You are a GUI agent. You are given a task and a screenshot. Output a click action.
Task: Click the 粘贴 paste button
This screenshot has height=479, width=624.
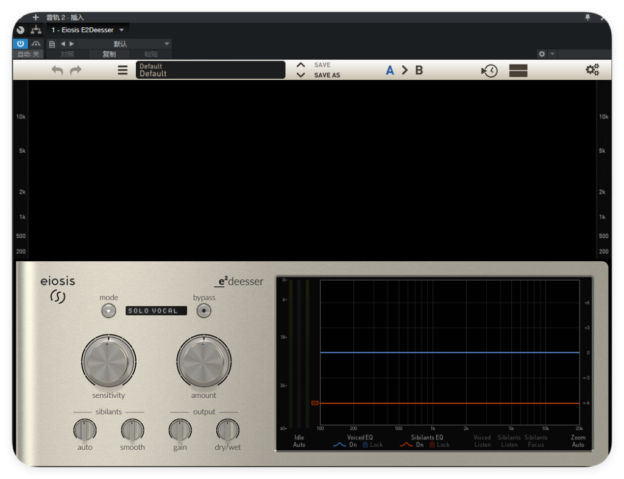tap(151, 54)
